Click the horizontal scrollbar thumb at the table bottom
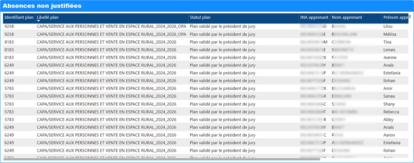The height and width of the screenshot is (163, 414). [x=161, y=159]
